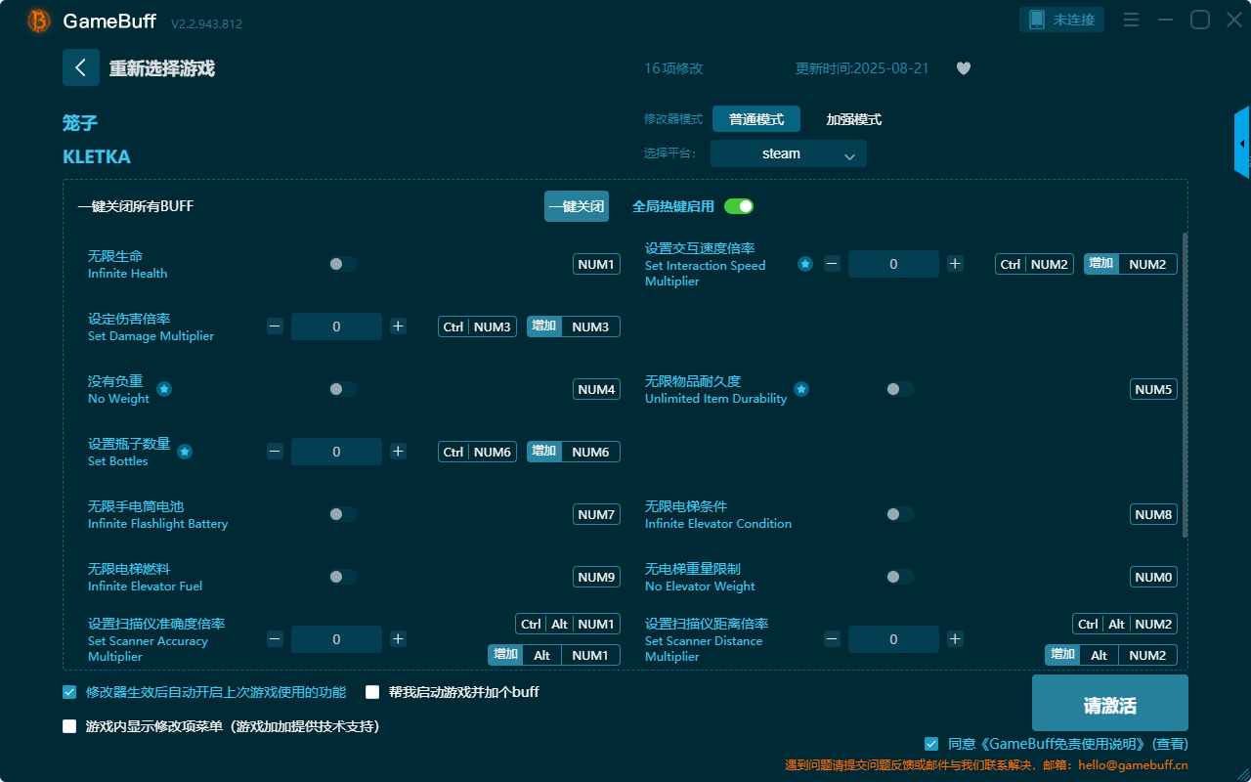Image resolution: width=1251 pixels, height=782 pixels.
Task: Decrease Set Bottles value
Action: pyautogui.click(x=275, y=452)
